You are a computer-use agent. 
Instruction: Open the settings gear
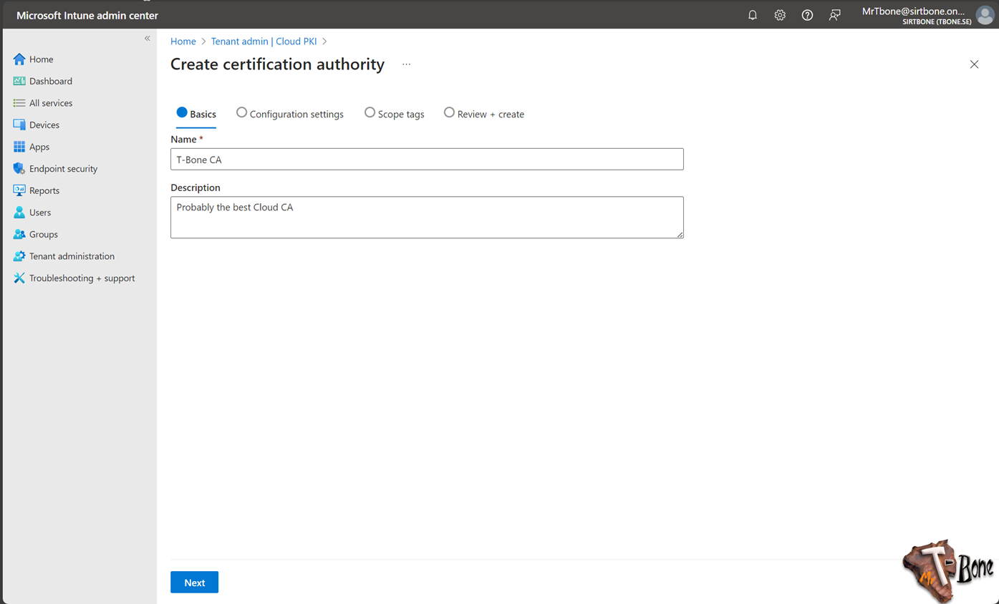pyautogui.click(x=779, y=14)
